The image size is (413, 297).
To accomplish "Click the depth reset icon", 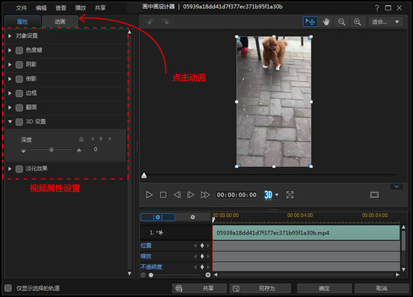I will tap(81, 139).
